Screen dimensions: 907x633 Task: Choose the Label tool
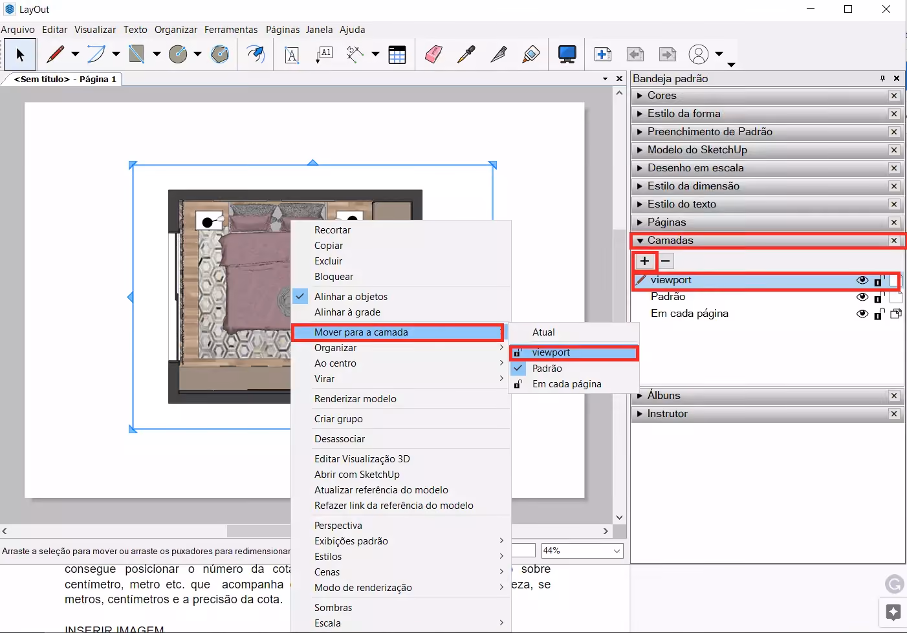[x=324, y=54]
